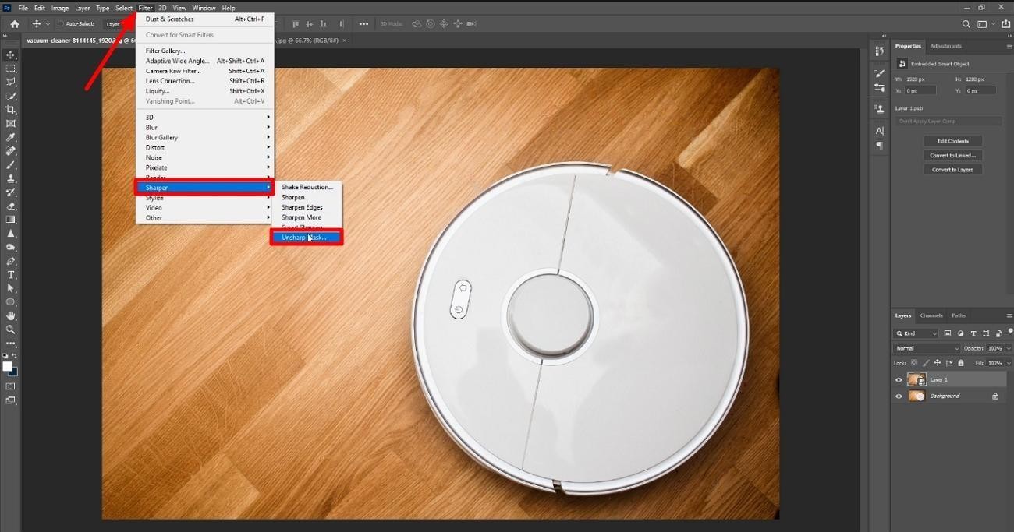Viewport: 1014px width, 532px height.
Task: Select the Hand tool
Action: click(x=11, y=315)
